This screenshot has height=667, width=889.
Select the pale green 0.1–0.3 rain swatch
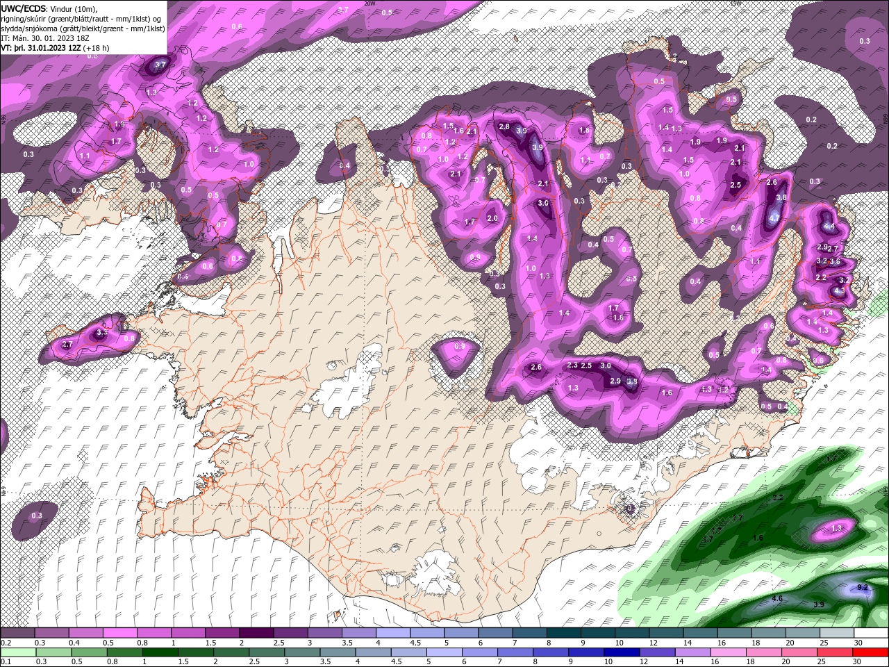click(18, 653)
